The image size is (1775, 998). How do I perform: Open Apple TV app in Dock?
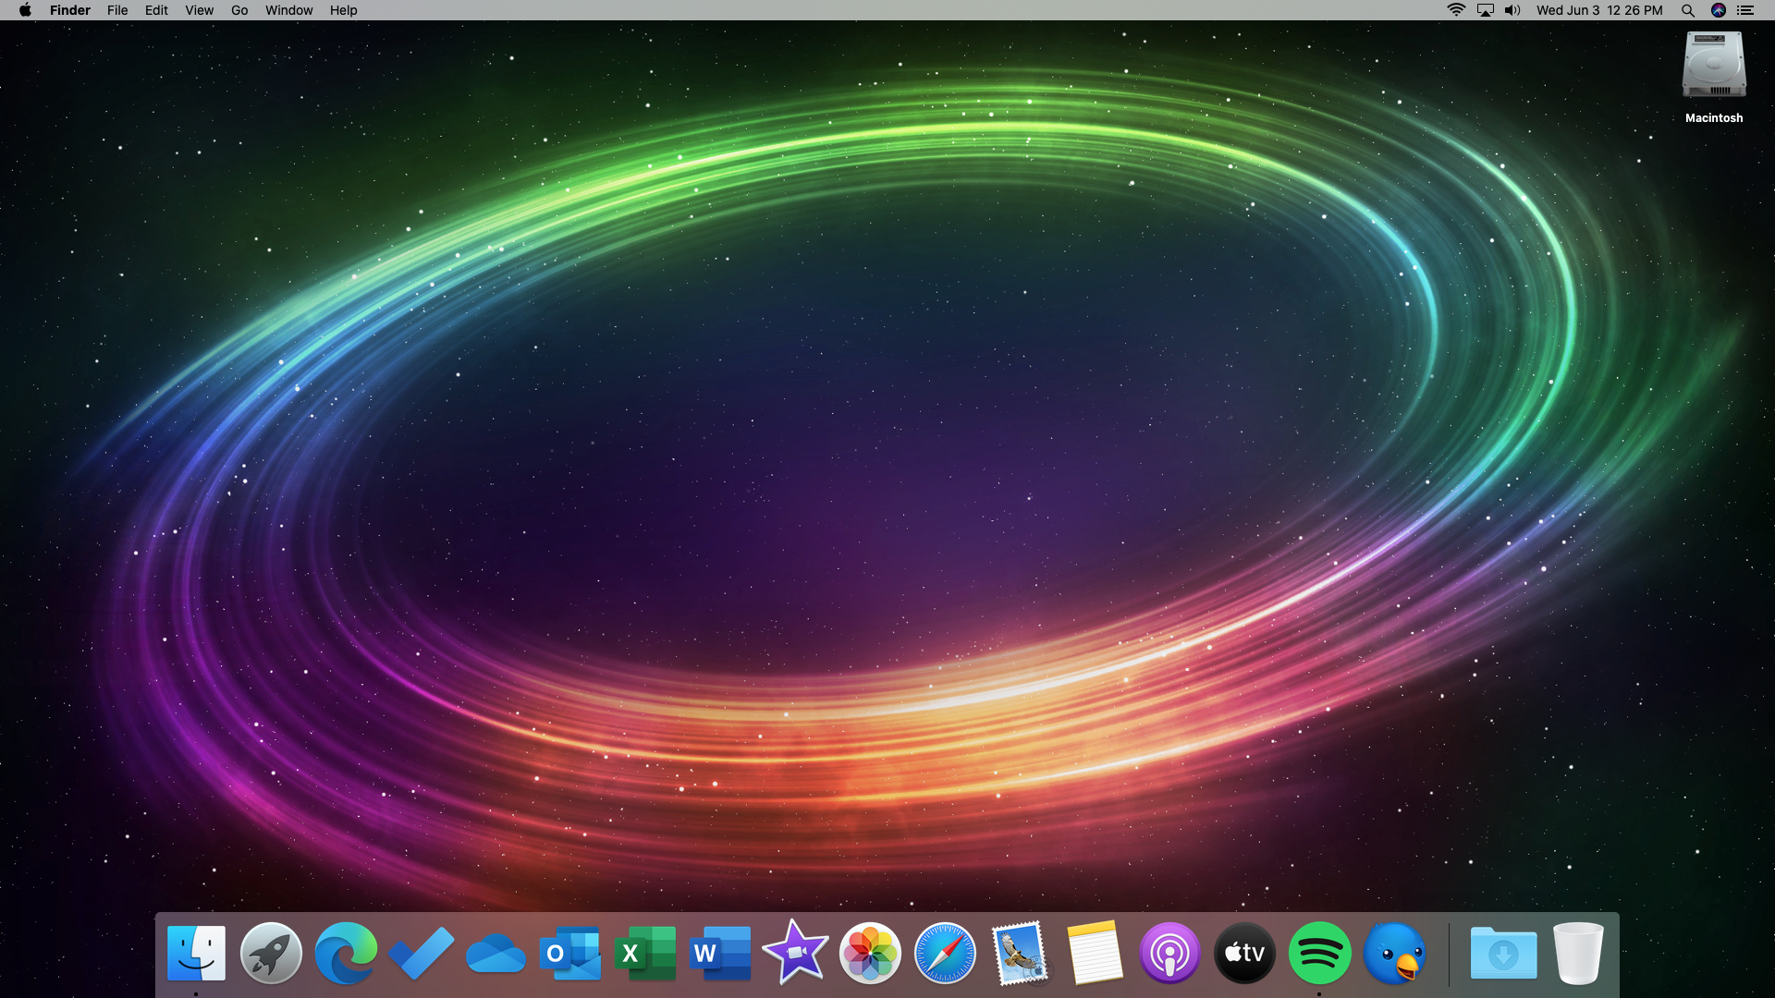[x=1244, y=953]
